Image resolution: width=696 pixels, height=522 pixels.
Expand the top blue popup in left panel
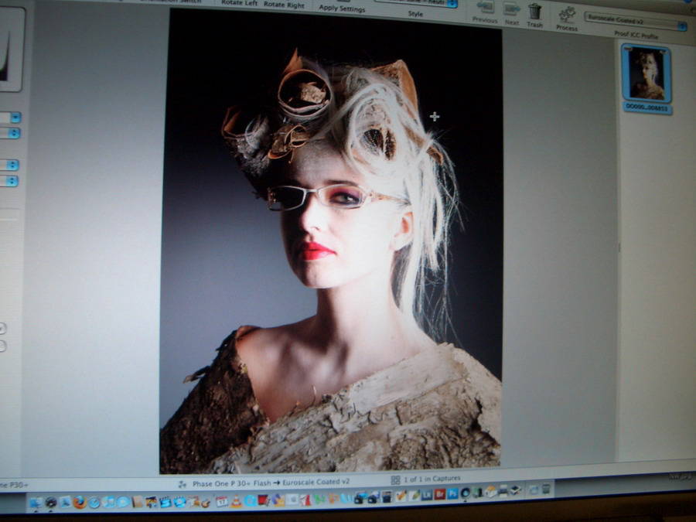point(13,118)
